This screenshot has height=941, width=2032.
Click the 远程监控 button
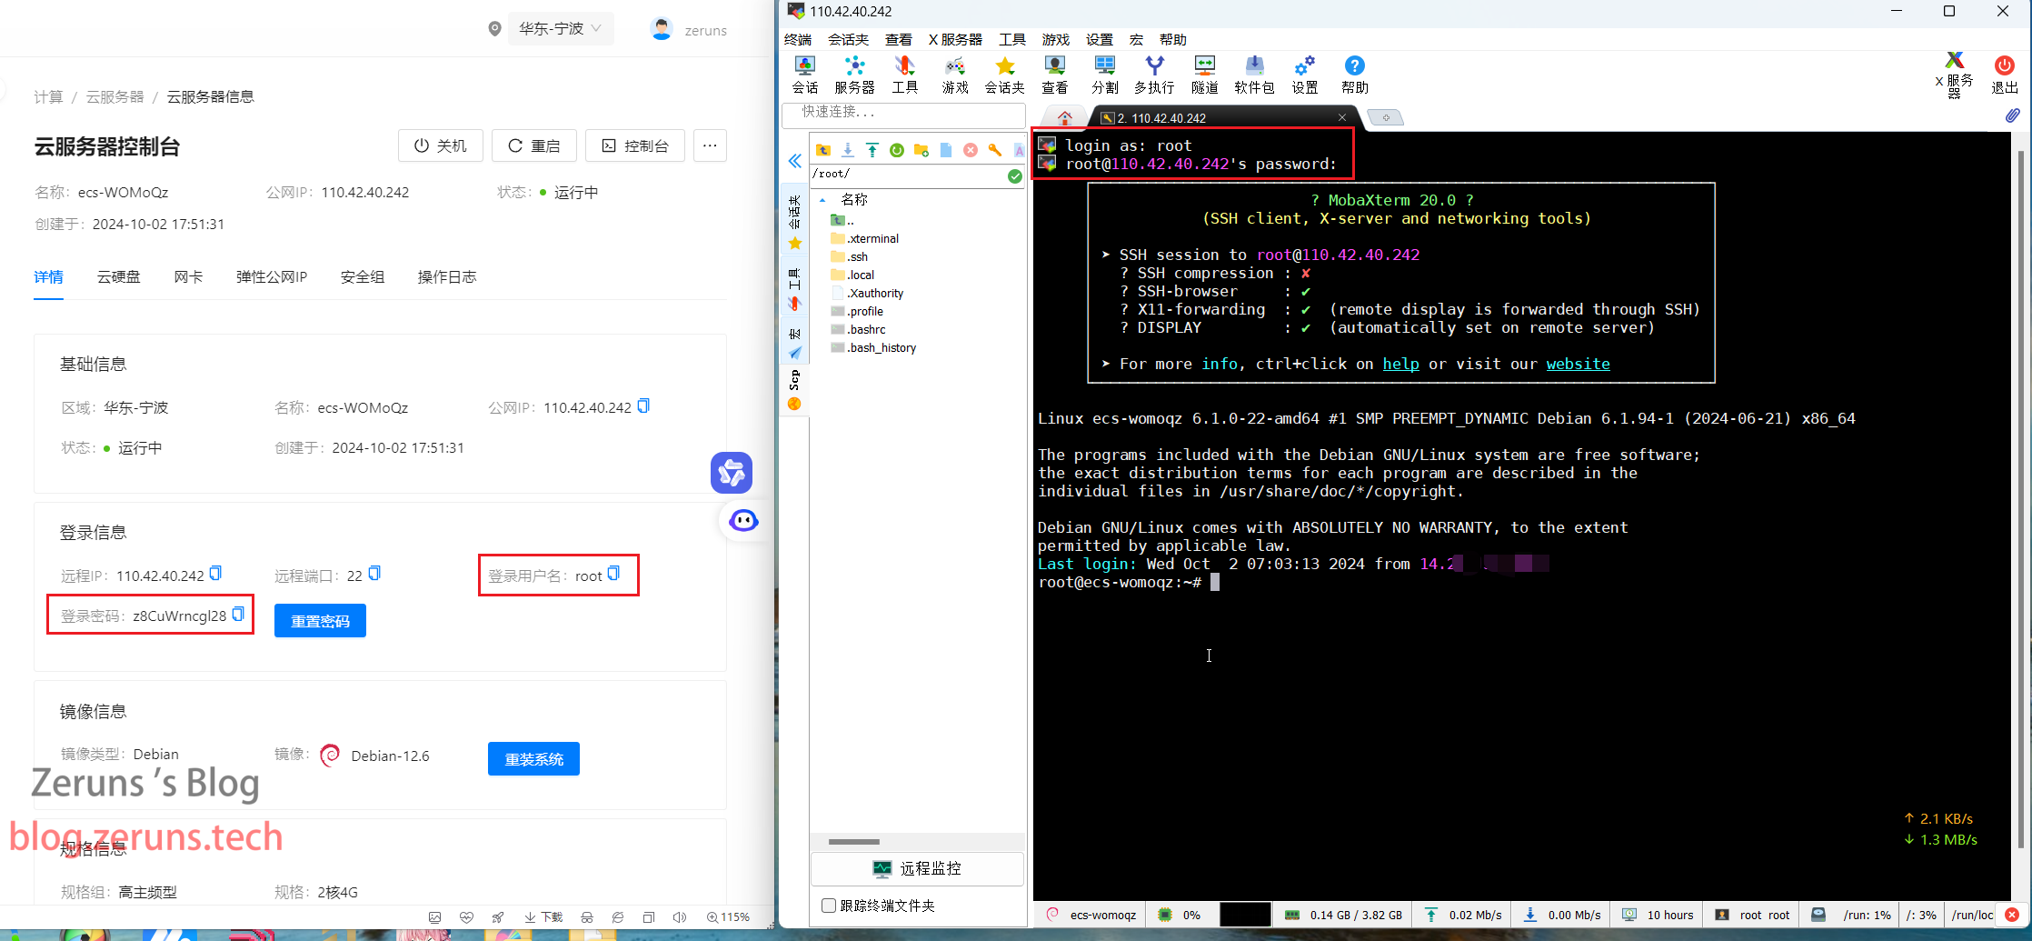(x=917, y=868)
